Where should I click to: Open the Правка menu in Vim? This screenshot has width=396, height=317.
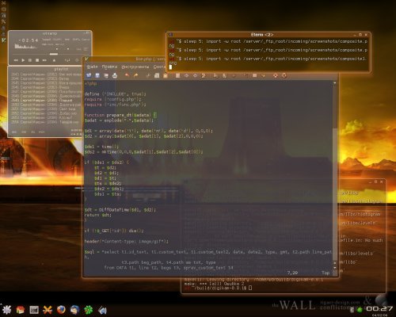click(109, 67)
